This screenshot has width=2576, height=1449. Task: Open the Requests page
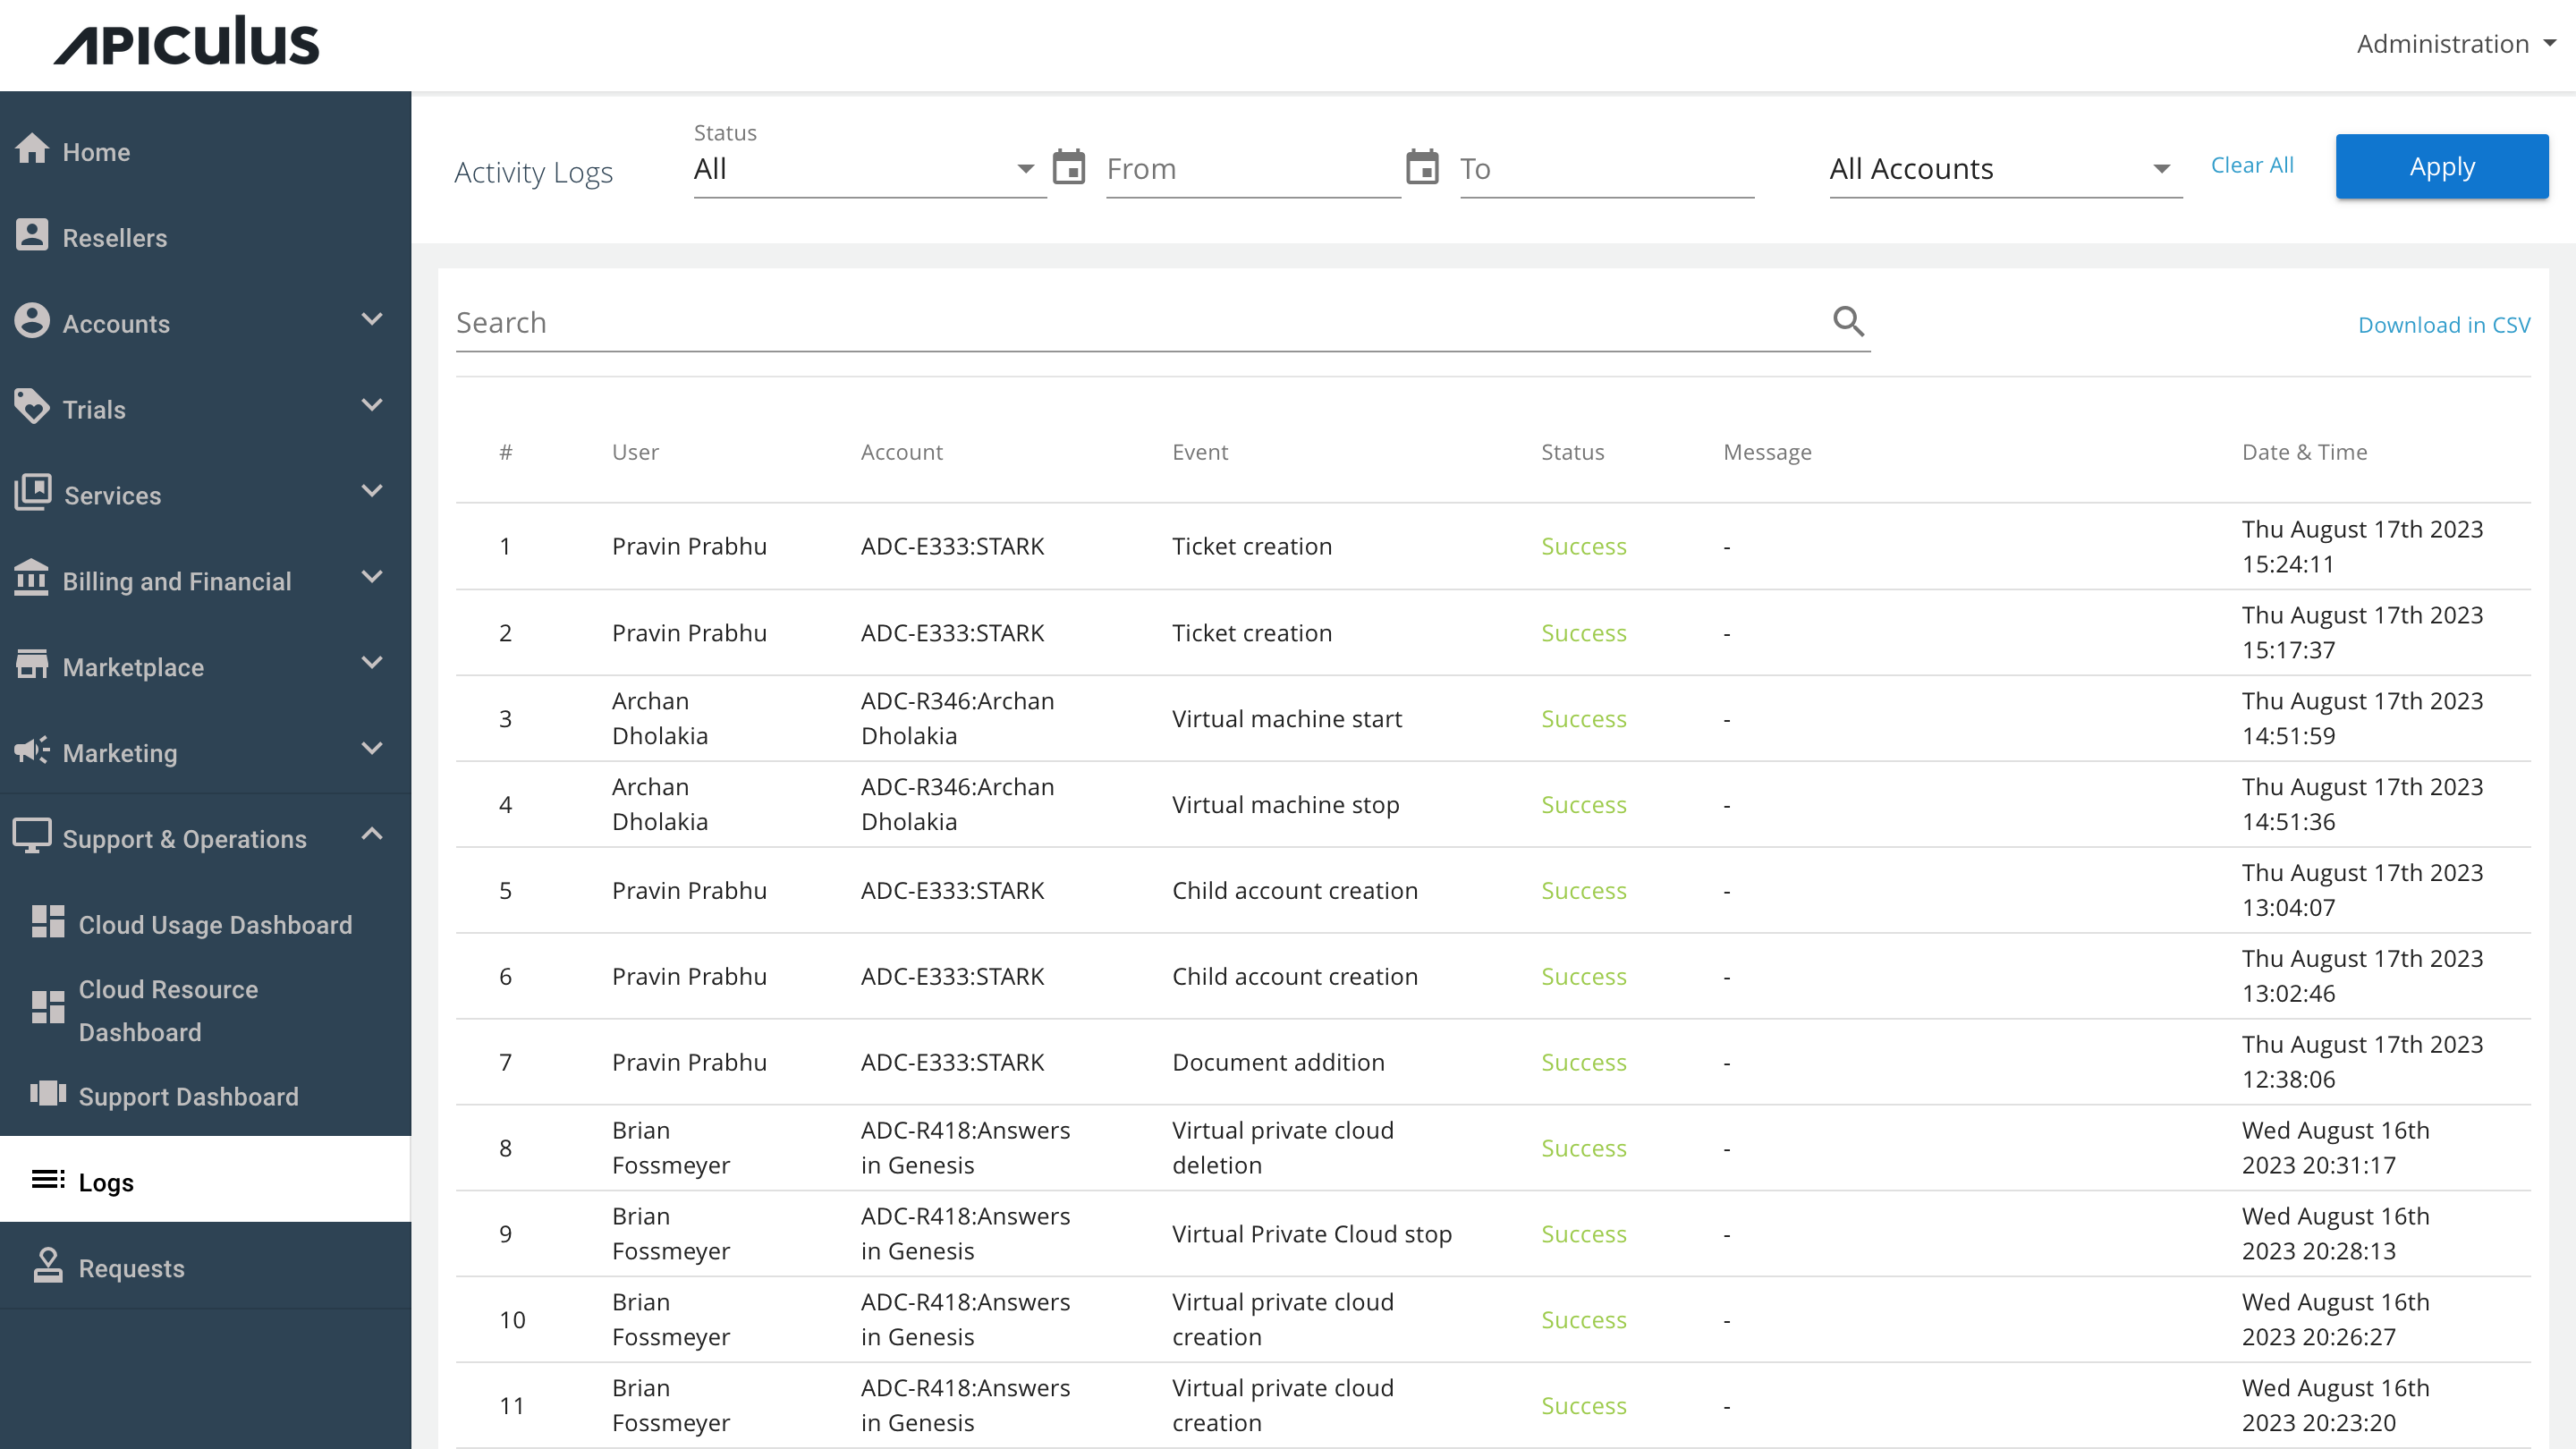205,1267
